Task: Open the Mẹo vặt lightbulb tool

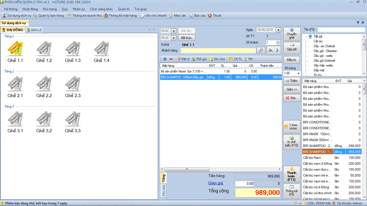Action: coord(171,15)
